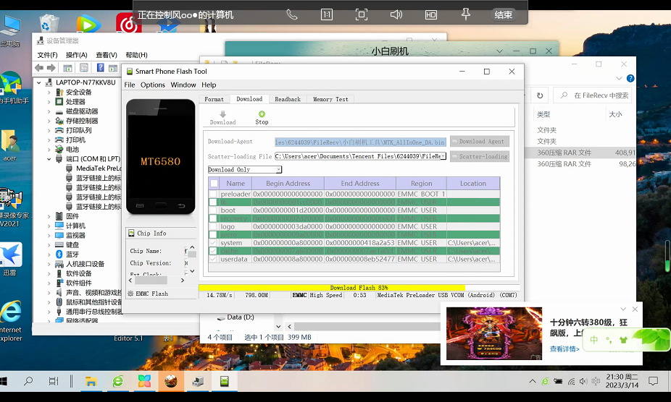Screen dimensions: 671x402
Task: Open the Xunlei desktop icon
Action: [x=11, y=258]
